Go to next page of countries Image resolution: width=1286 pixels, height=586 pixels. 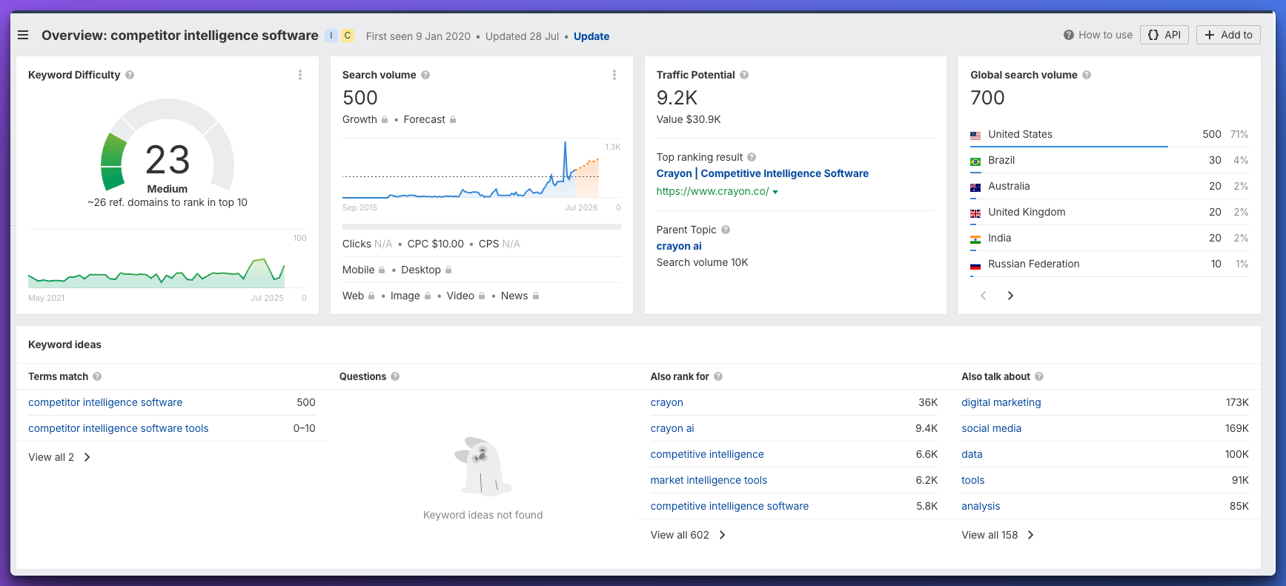(x=1010, y=296)
